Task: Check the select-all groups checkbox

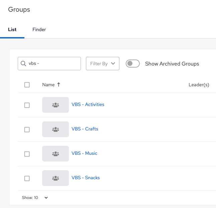Action: (x=27, y=85)
